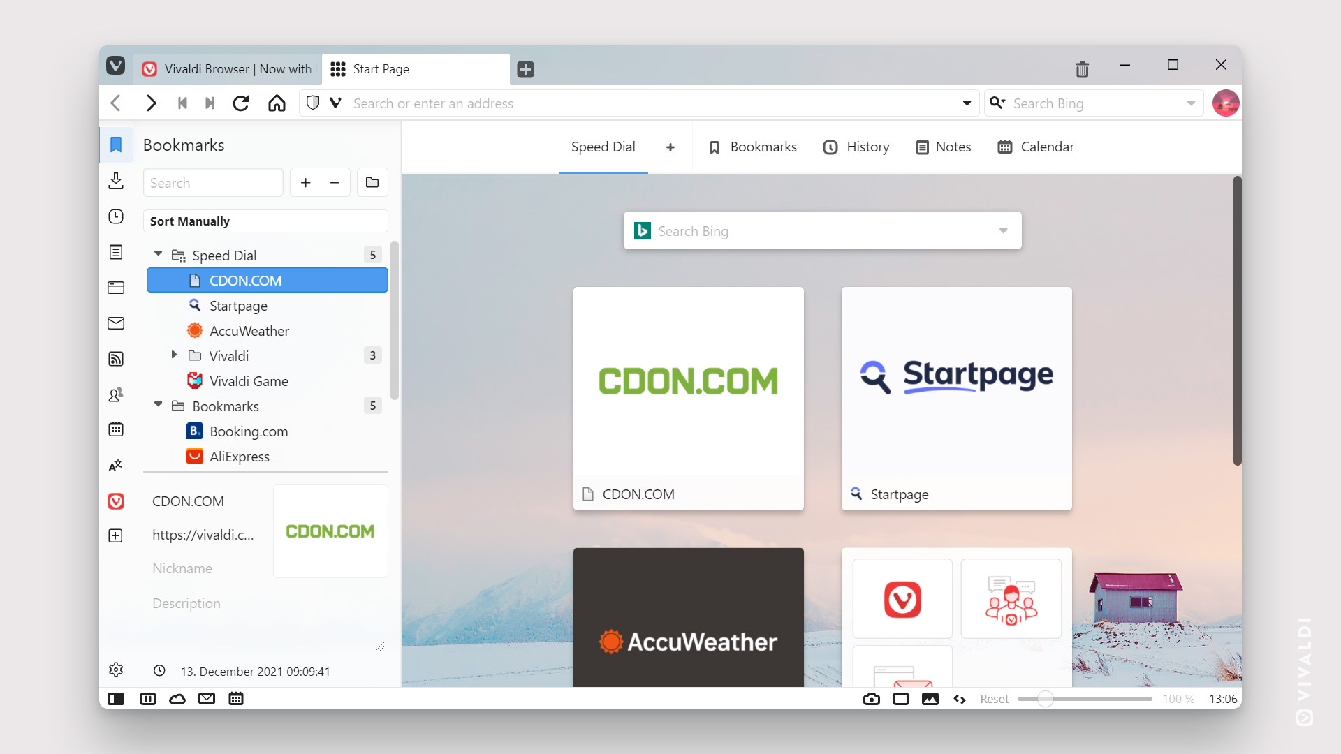Screen dimensions: 1341x754
Task: Click the bookmarks Search field
Action: (x=213, y=183)
